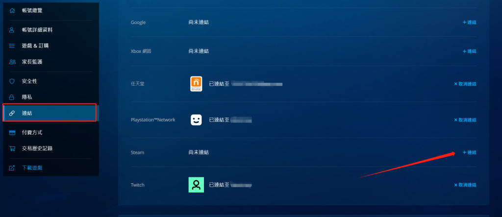The image size is (502, 217).
Task: Click the external link icon for 下載遊戲
Action: coord(12,168)
